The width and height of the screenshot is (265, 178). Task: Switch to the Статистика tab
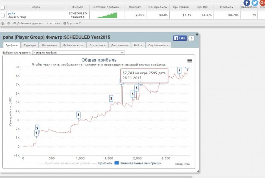(x=97, y=45)
